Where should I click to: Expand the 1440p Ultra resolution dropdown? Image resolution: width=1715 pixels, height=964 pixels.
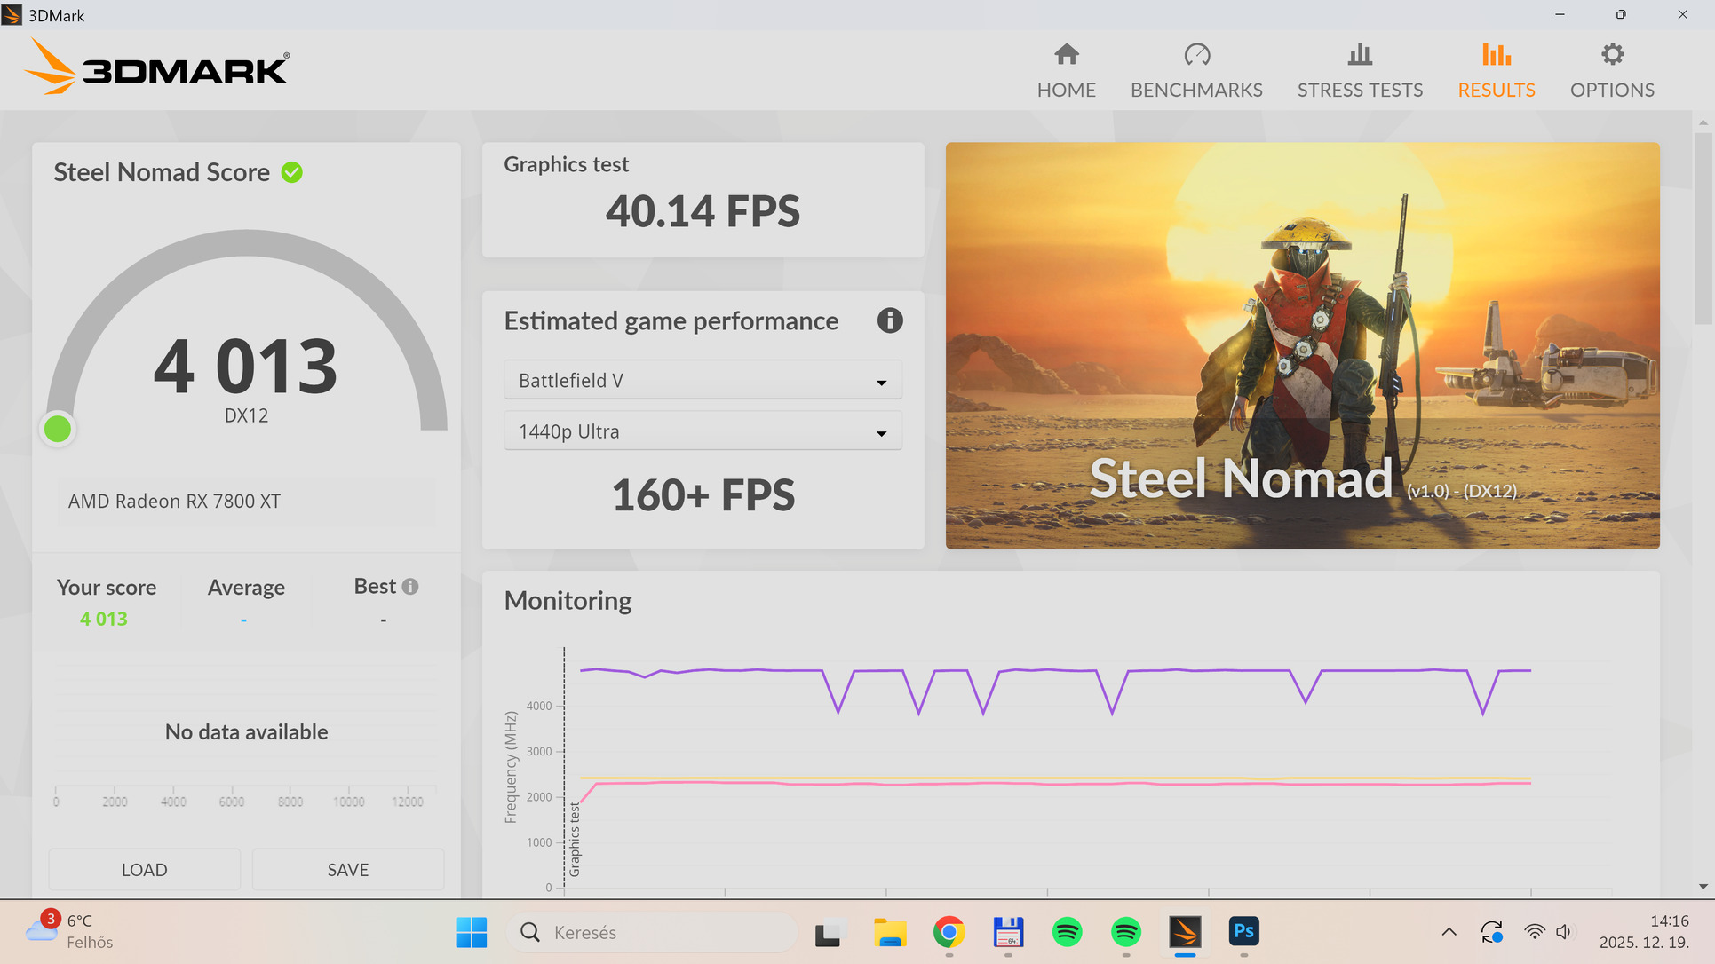point(703,431)
